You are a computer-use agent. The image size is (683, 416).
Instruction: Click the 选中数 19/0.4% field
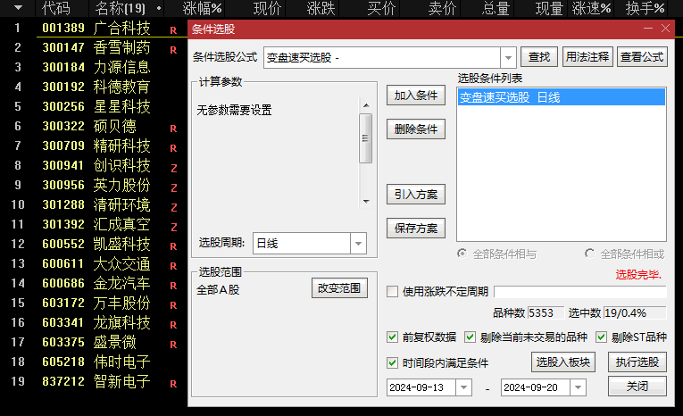tap(635, 312)
